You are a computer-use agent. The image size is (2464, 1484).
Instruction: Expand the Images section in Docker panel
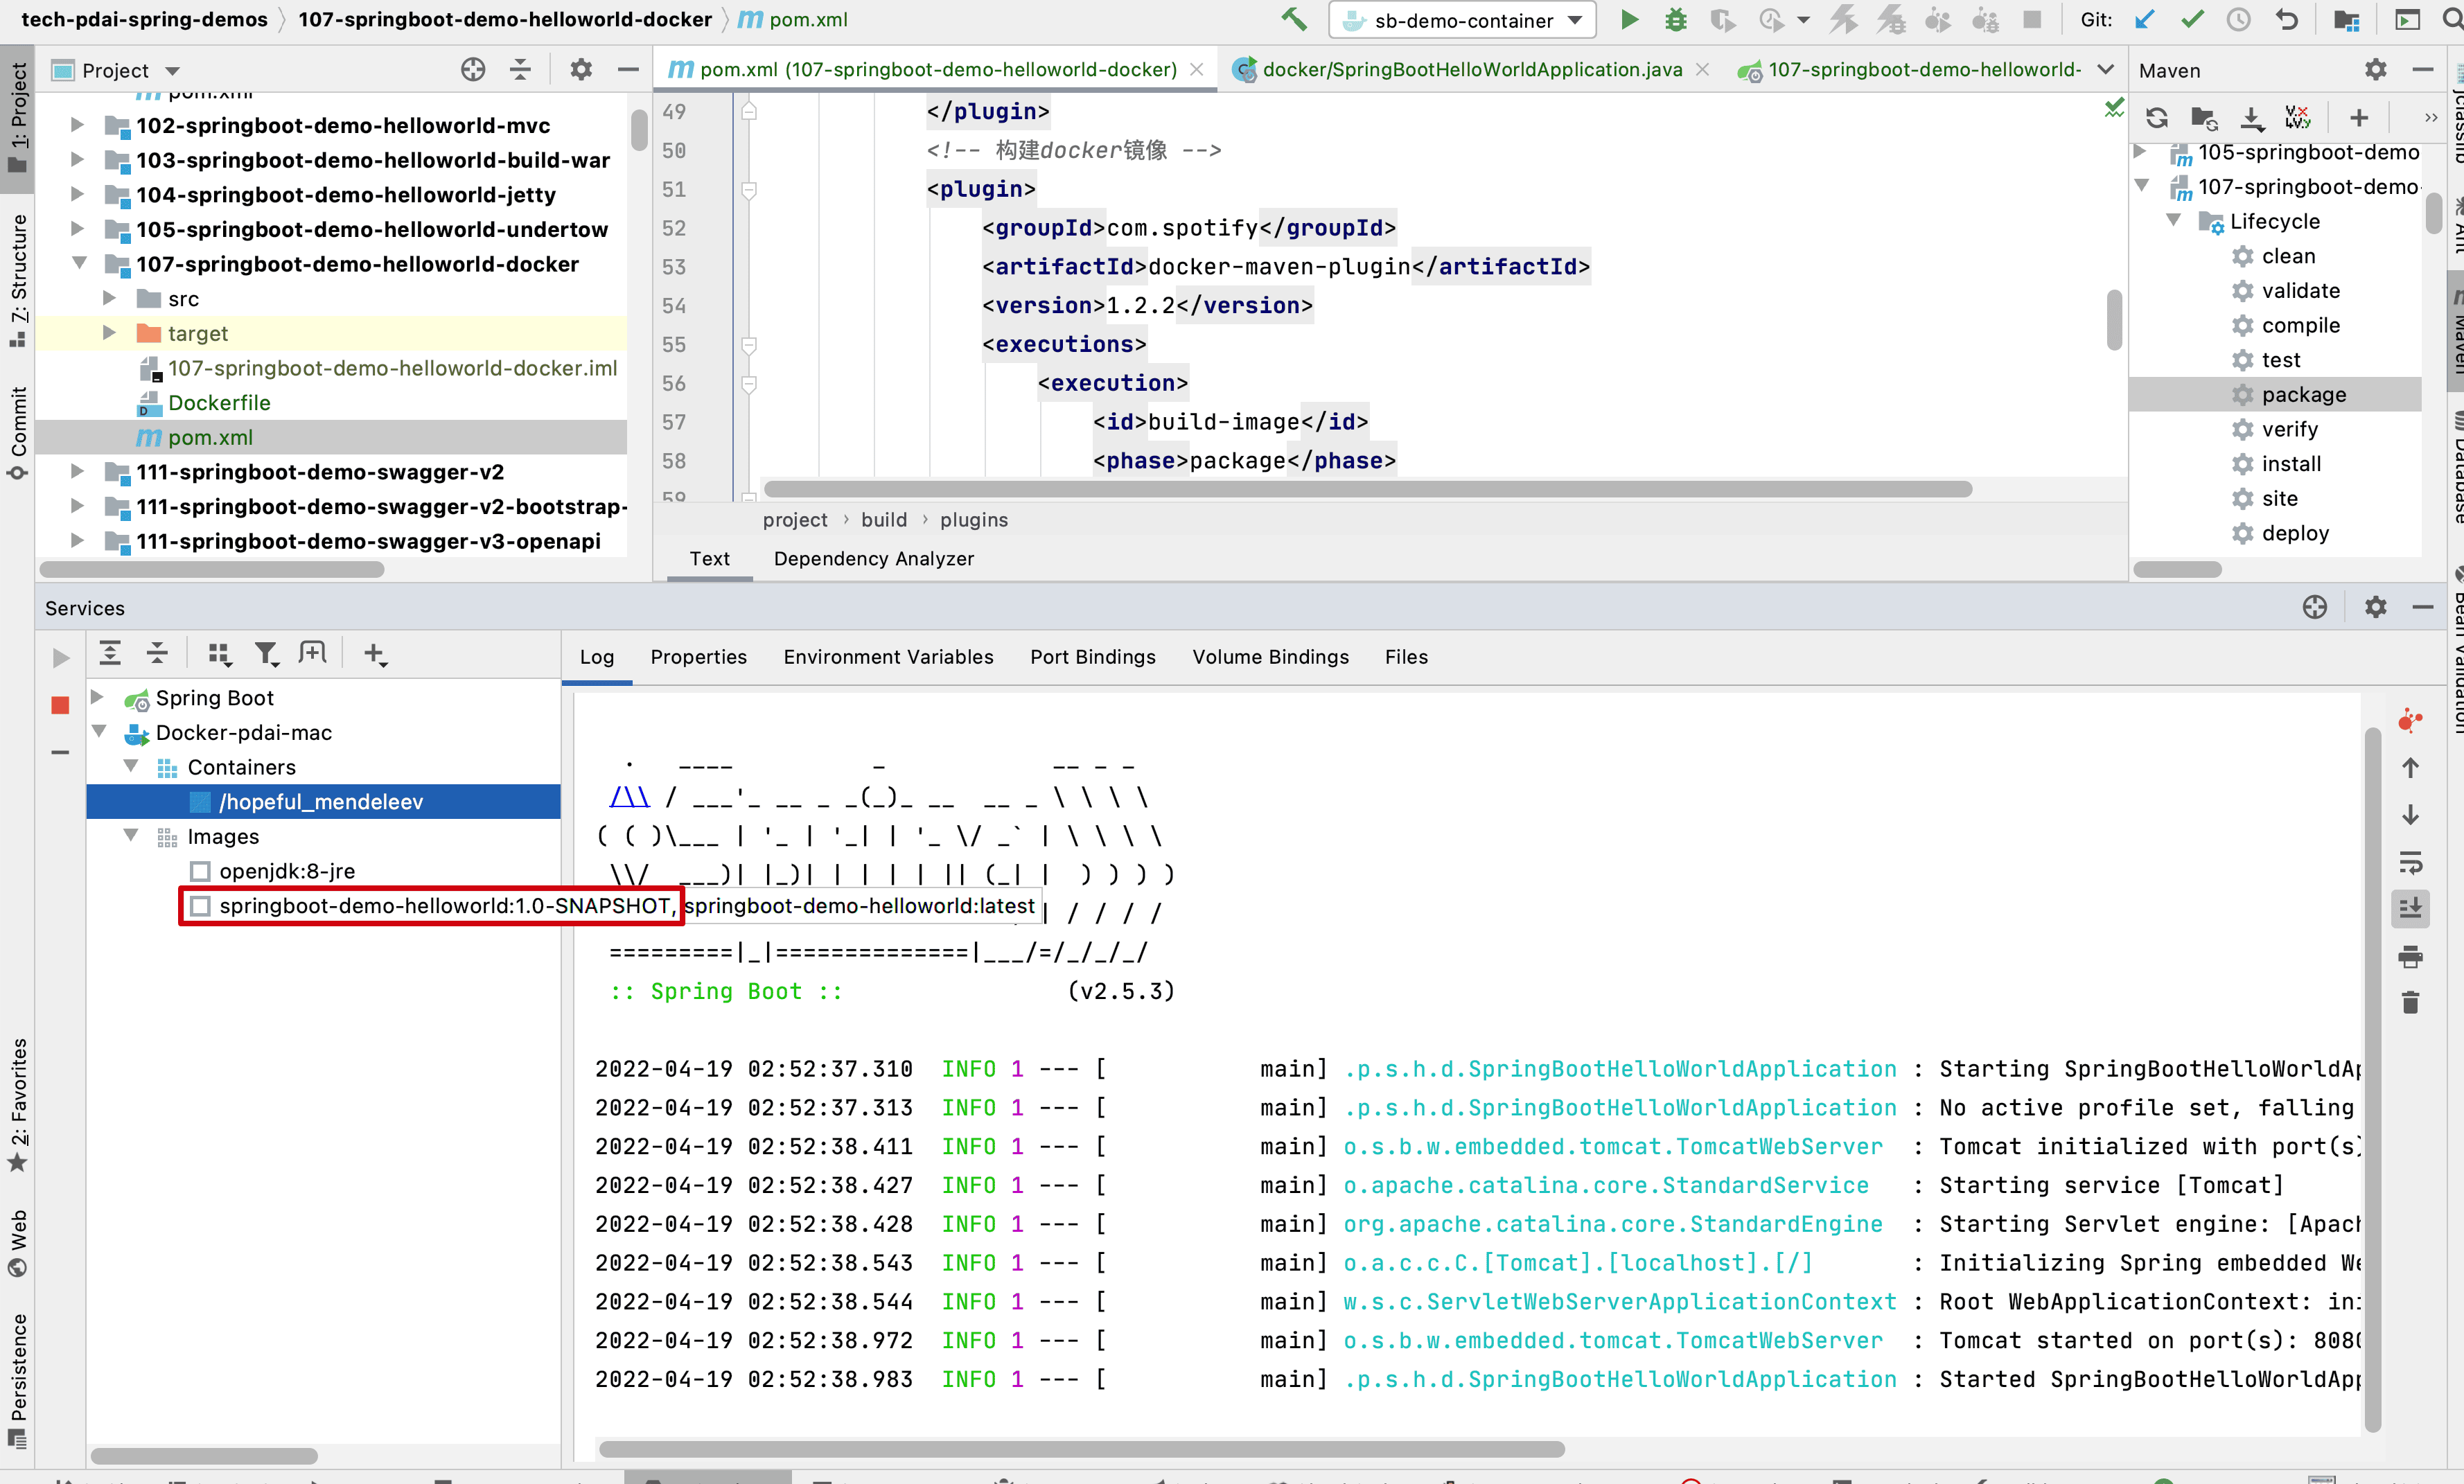136,836
